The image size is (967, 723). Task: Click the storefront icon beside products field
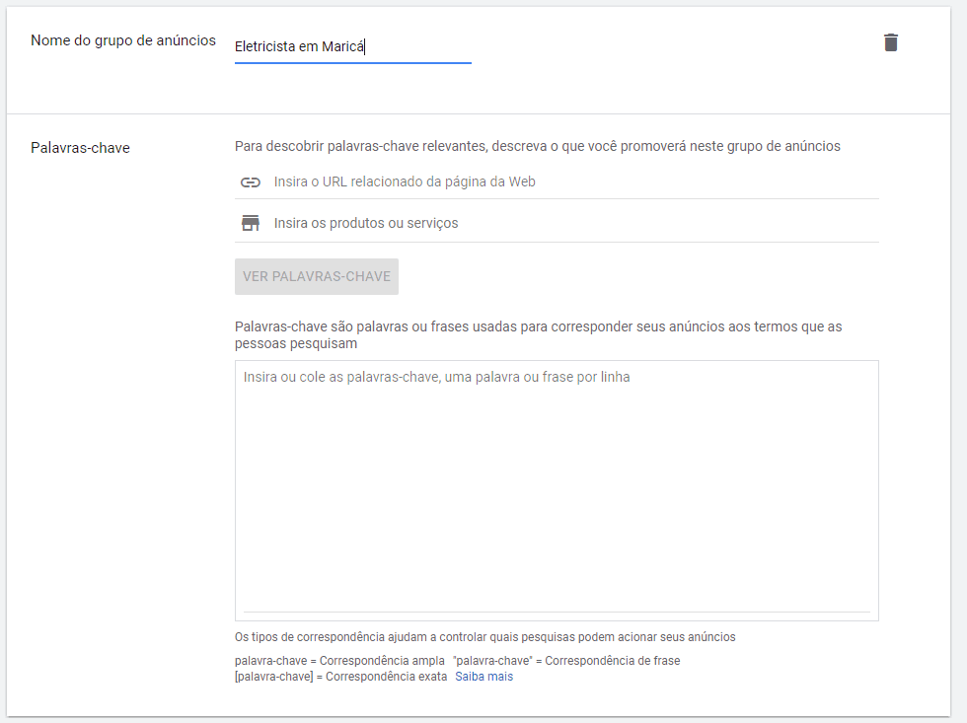[250, 223]
